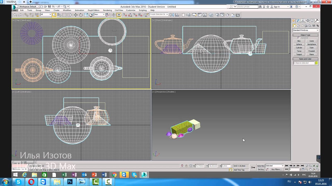The height and width of the screenshot is (186, 332).
Task: Open the Display panel tab
Action: click(x=312, y=20)
